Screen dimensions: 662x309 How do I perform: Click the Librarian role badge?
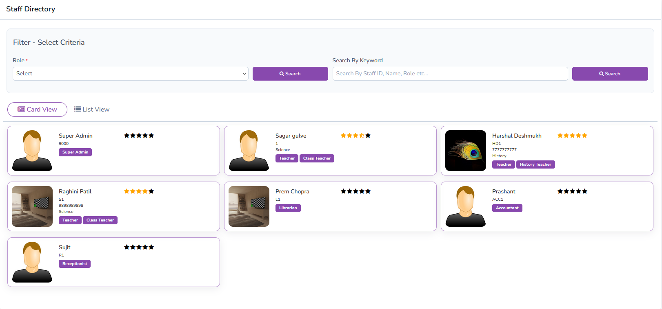(x=288, y=208)
